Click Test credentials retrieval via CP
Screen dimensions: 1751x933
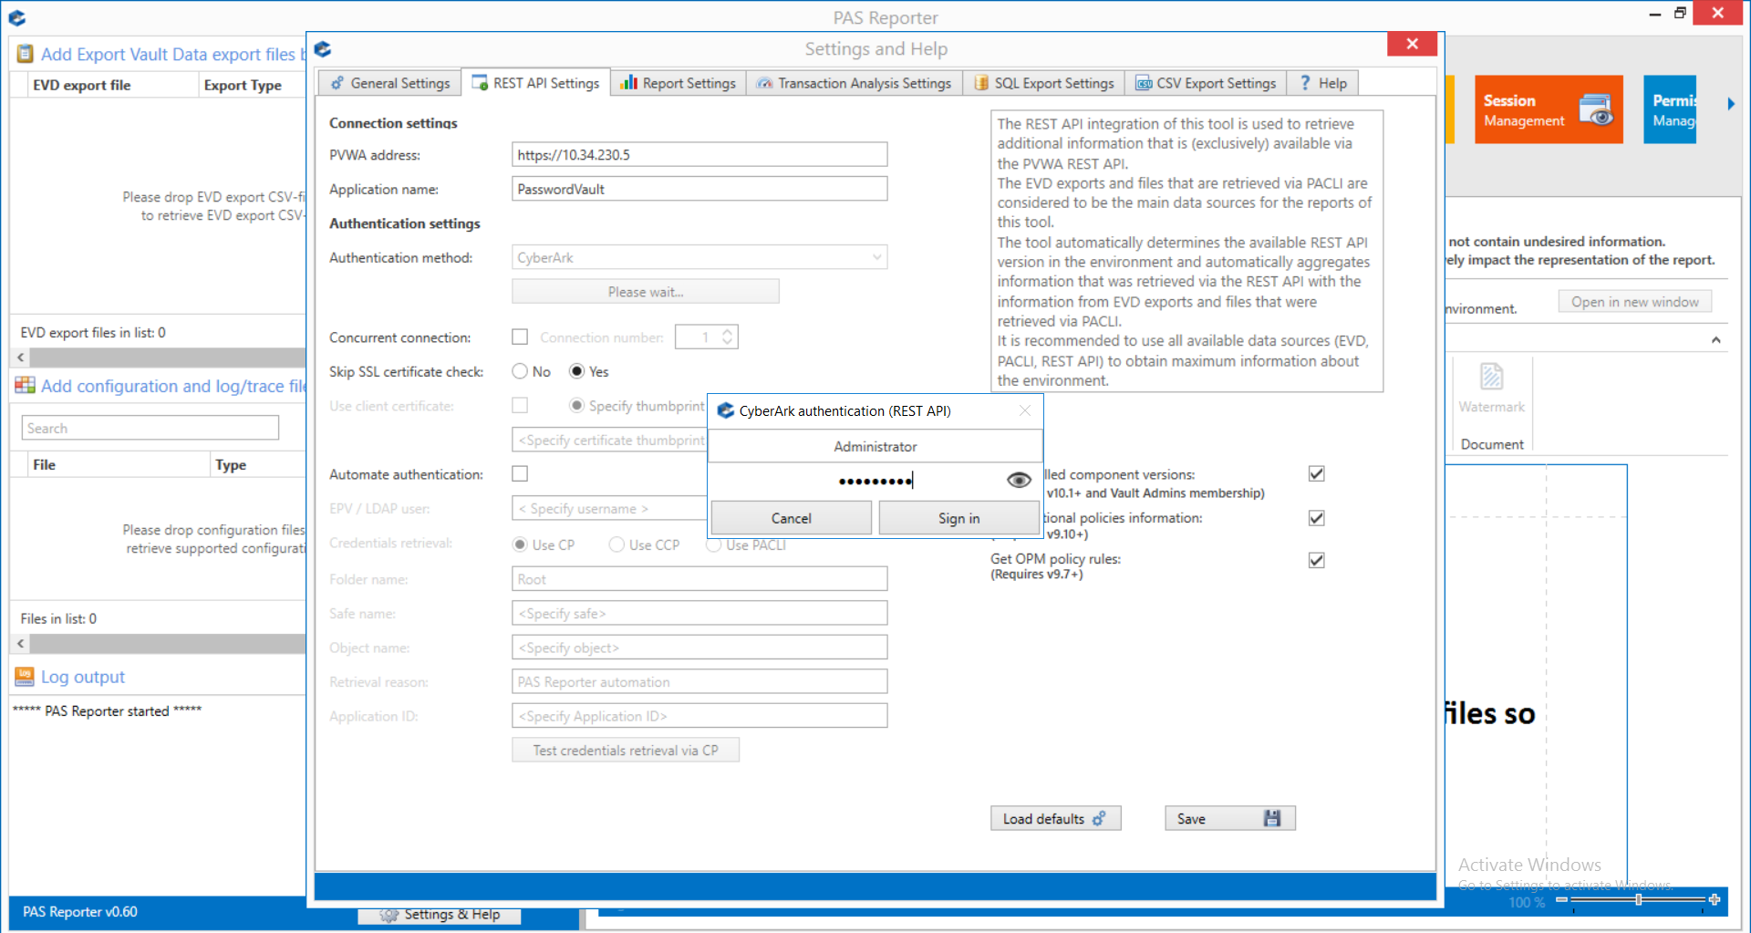point(626,750)
